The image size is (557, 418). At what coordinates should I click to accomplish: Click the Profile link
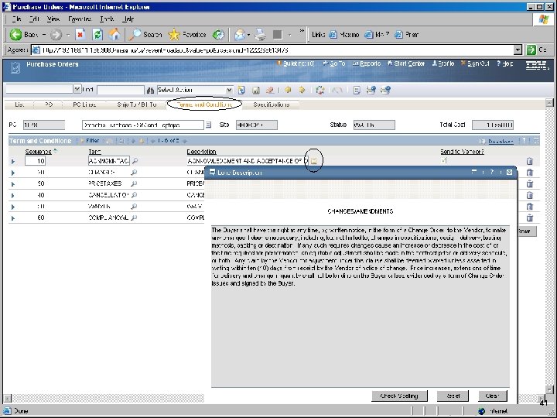443,63
